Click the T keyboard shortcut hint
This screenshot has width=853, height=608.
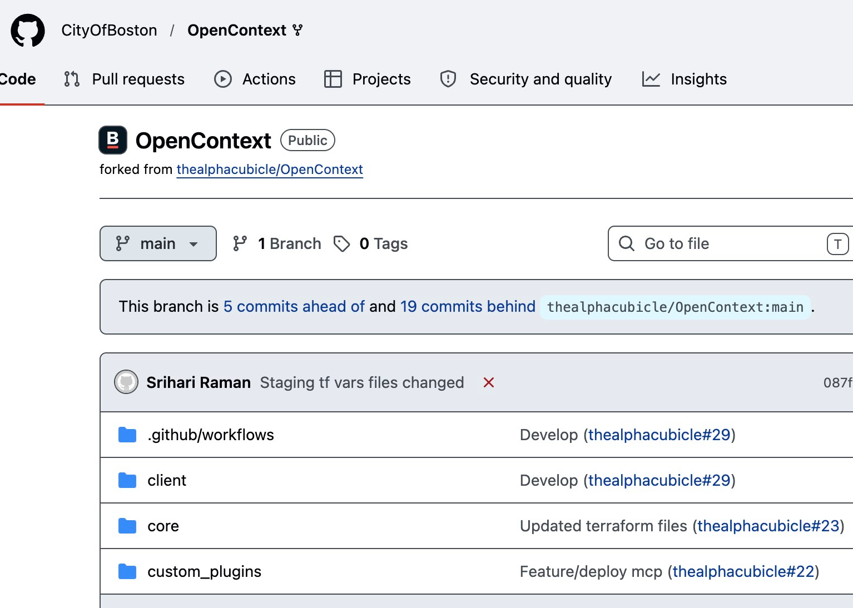837,244
